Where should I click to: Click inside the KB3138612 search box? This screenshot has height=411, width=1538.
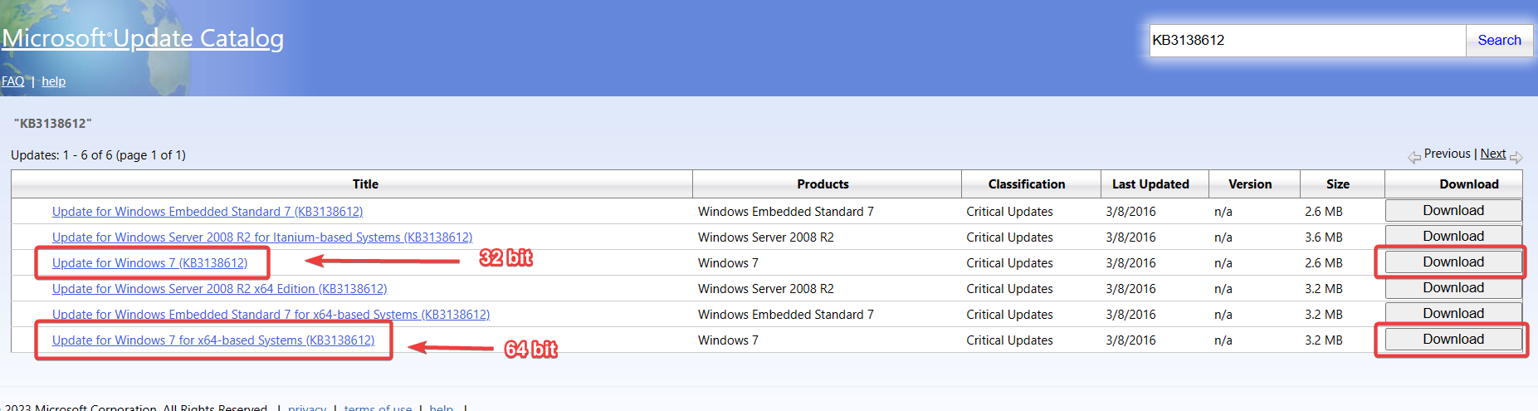1306,41
